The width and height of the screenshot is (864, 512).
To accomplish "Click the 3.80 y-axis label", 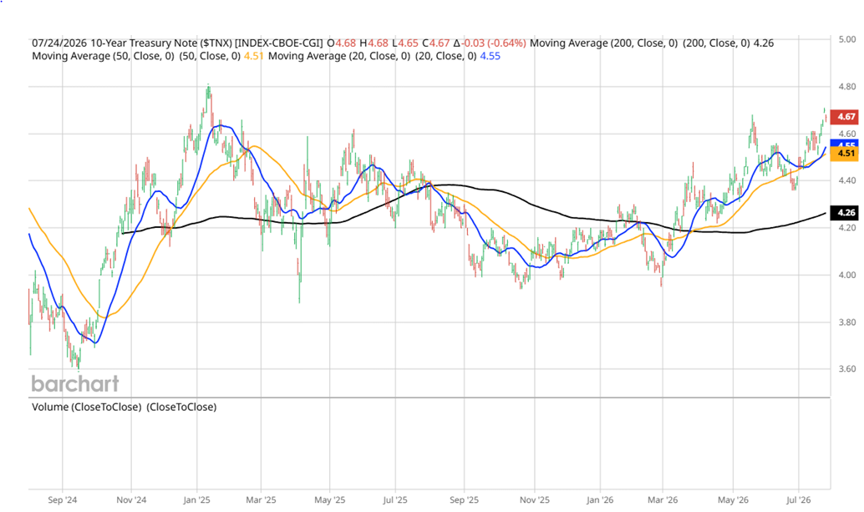I will pos(847,322).
